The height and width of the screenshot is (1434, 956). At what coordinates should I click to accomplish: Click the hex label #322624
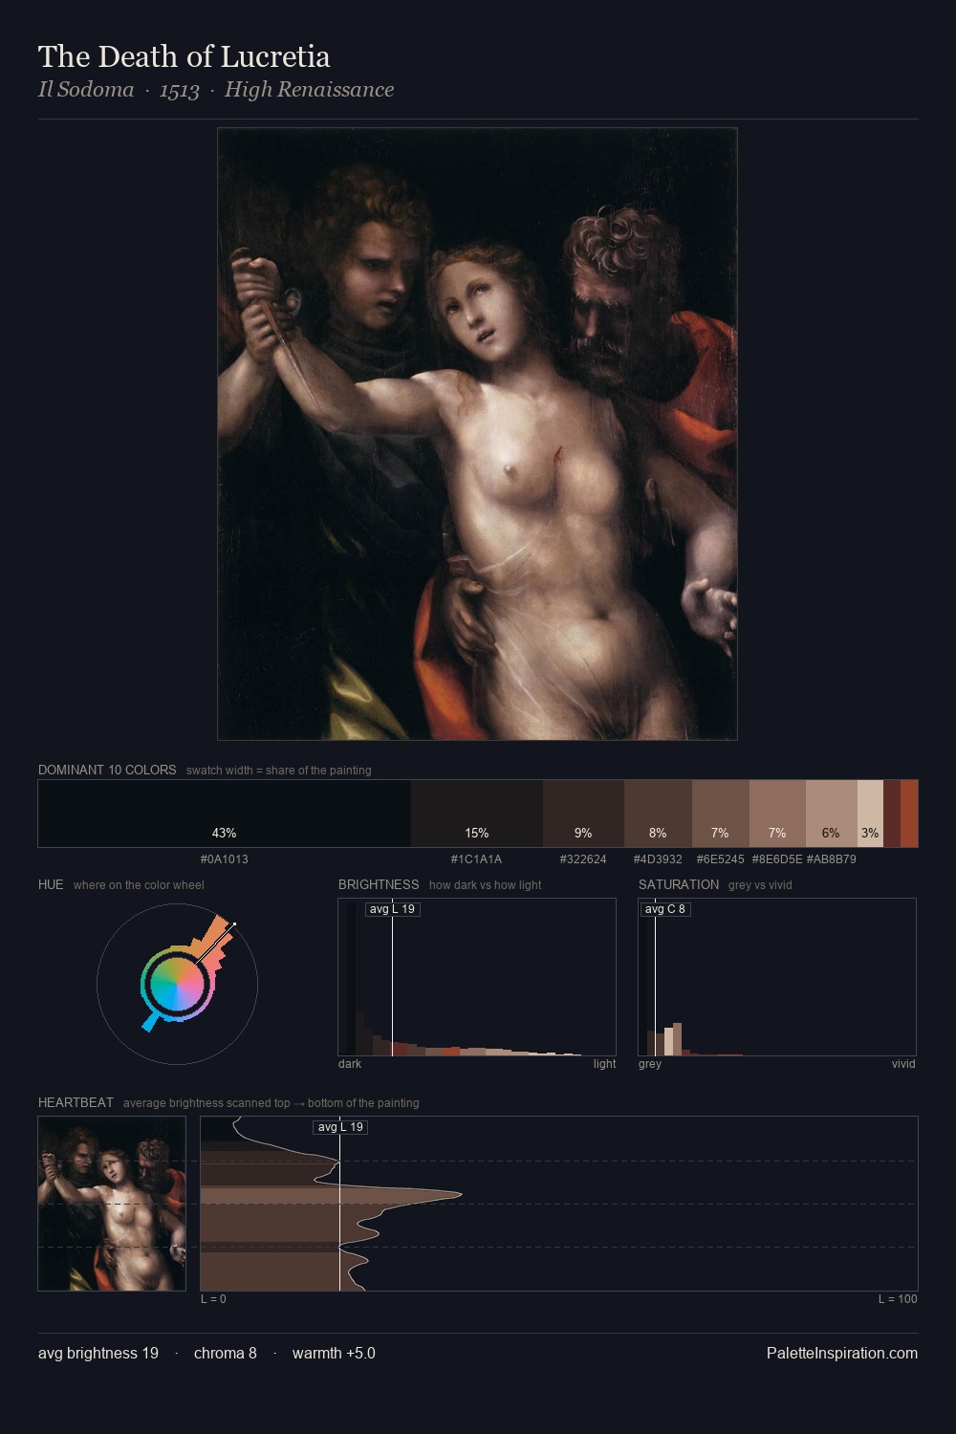[583, 859]
